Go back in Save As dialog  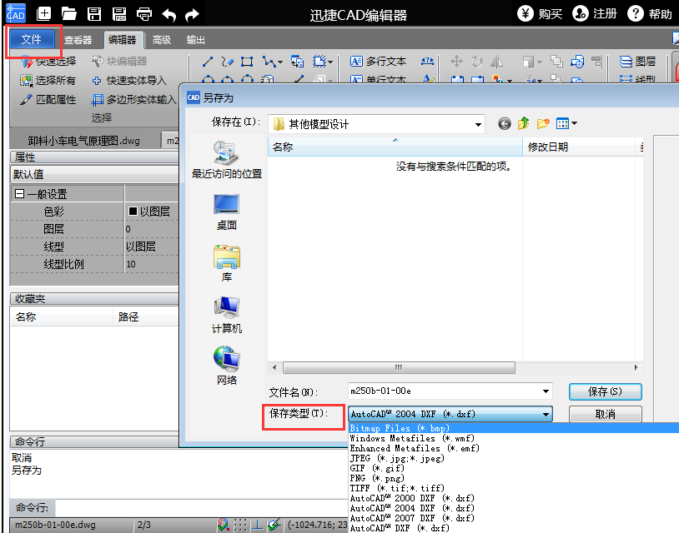504,124
